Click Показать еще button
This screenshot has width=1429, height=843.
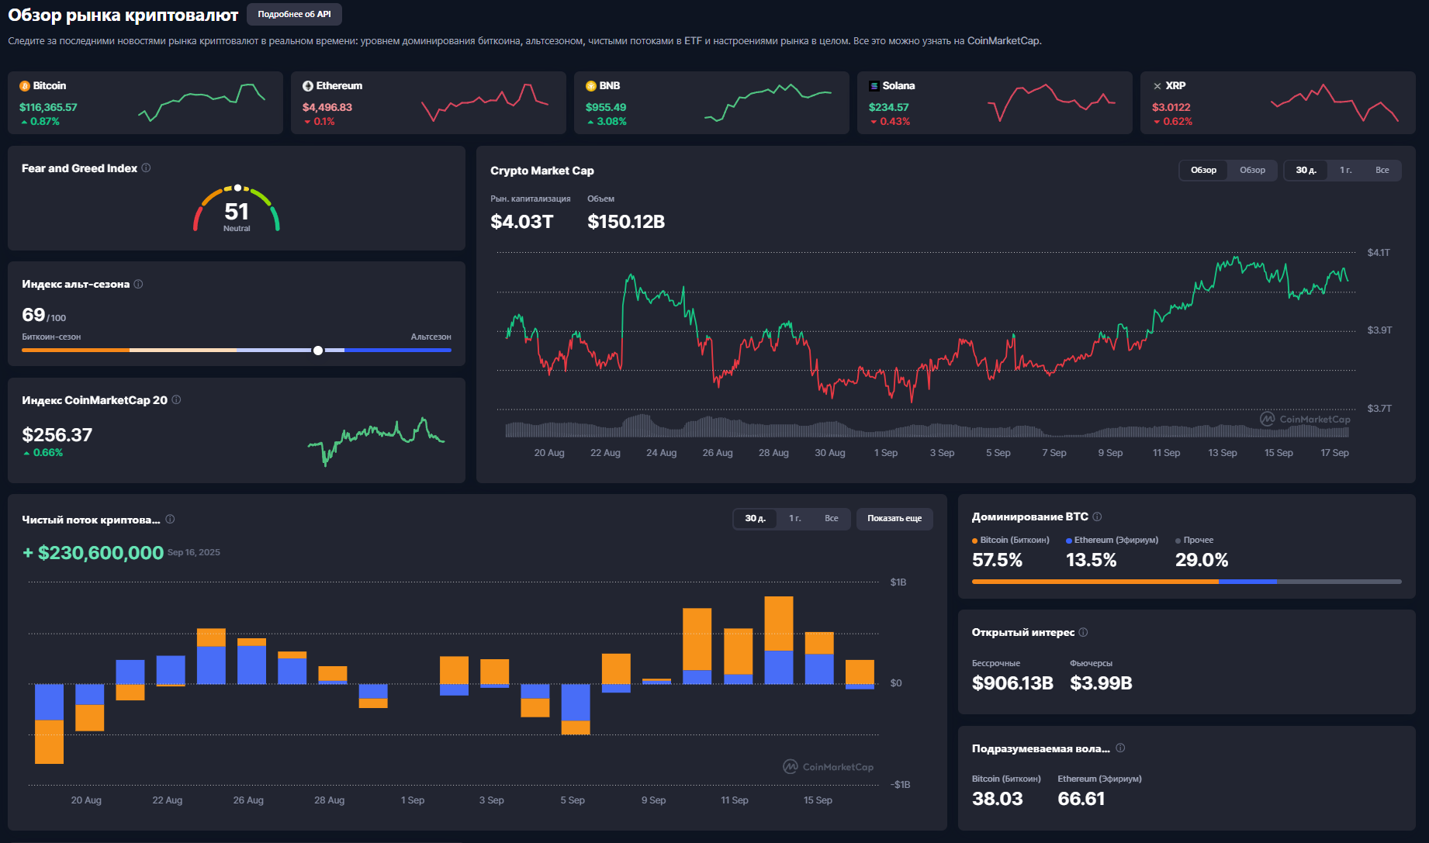click(894, 518)
